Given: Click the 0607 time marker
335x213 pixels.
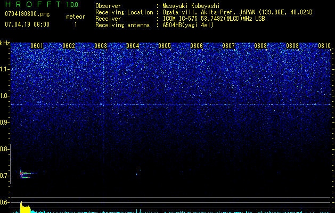Looking at the screenshot, I should (228, 46).
